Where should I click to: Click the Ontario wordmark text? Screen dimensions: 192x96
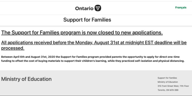84,8
